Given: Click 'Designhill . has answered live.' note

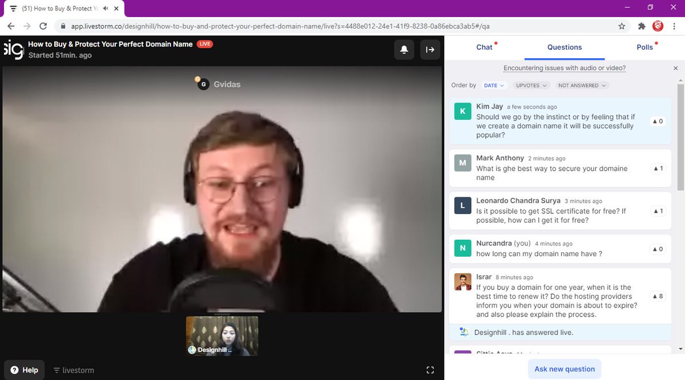Looking at the screenshot, I should tap(523, 332).
